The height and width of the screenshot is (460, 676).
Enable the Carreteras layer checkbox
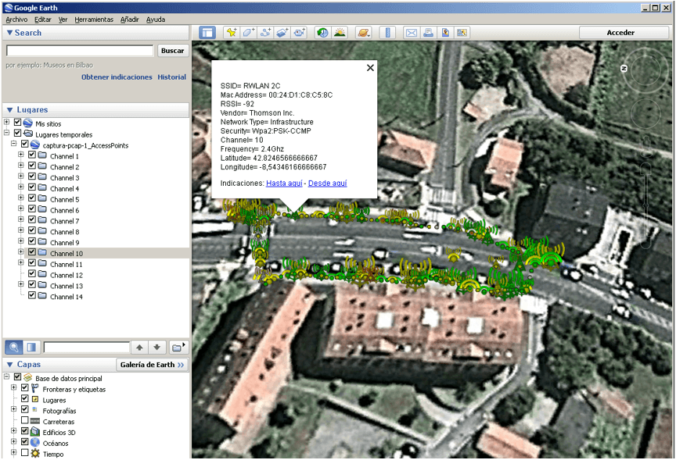(x=24, y=420)
